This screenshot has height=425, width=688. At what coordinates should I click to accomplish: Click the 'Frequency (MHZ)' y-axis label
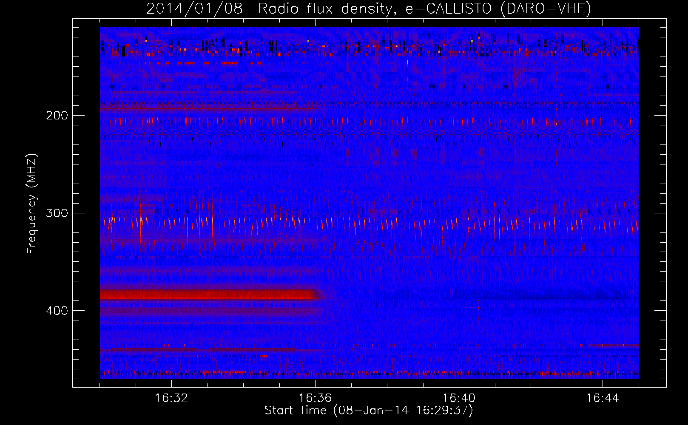pos(32,204)
